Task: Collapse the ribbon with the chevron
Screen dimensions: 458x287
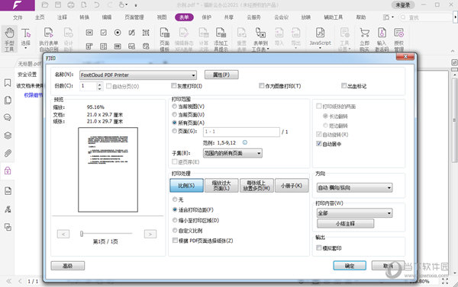Action: coord(453,51)
